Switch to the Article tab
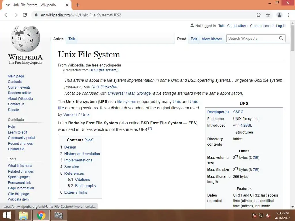The height and width of the screenshot is (221, 295). click(x=58, y=39)
